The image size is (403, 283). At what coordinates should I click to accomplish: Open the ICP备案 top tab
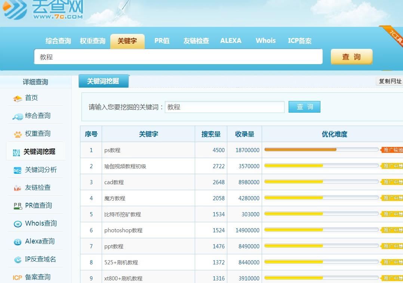(300, 41)
